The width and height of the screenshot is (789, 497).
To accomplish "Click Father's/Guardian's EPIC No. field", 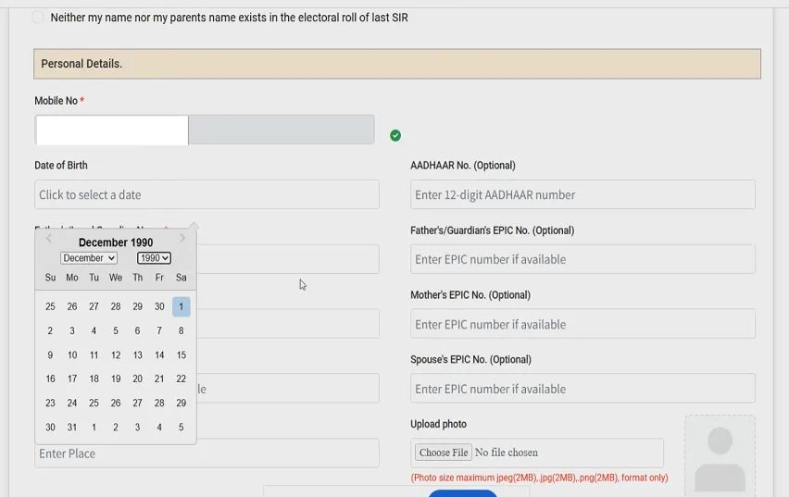I will (582, 259).
